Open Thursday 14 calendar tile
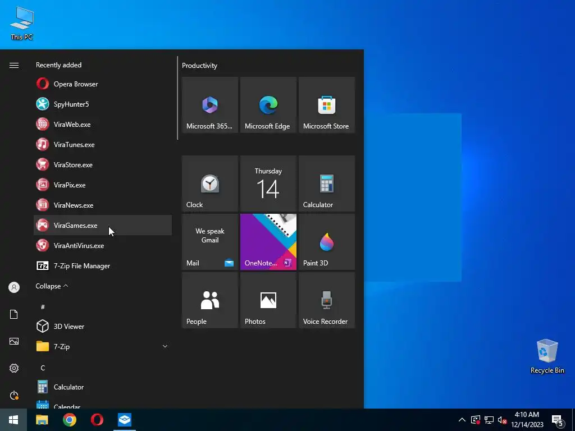575x431 pixels. click(268, 184)
